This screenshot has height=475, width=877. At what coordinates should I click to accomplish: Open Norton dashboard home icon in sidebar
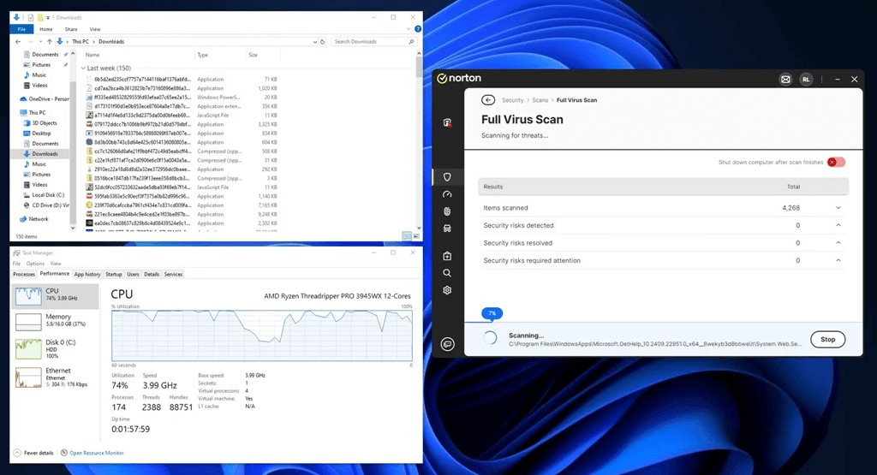447,122
